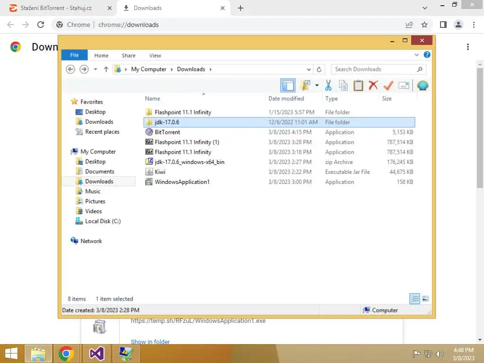This screenshot has width=484, height=363.
Task: Go up one folder level
Action: (106, 69)
